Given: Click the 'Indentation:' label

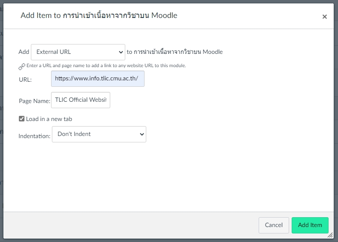Looking at the screenshot, I should click(34, 136).
